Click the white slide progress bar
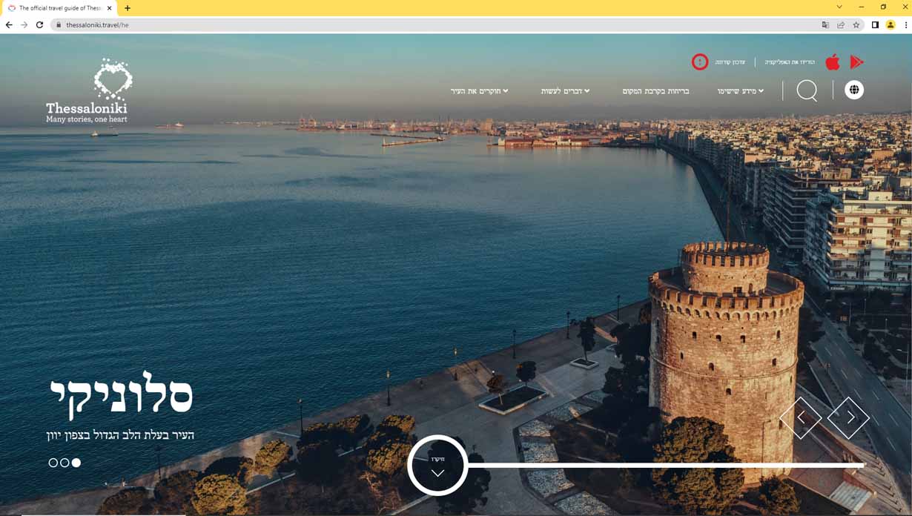The height and width of the screenshot is (516, 912). click(667, 465)
